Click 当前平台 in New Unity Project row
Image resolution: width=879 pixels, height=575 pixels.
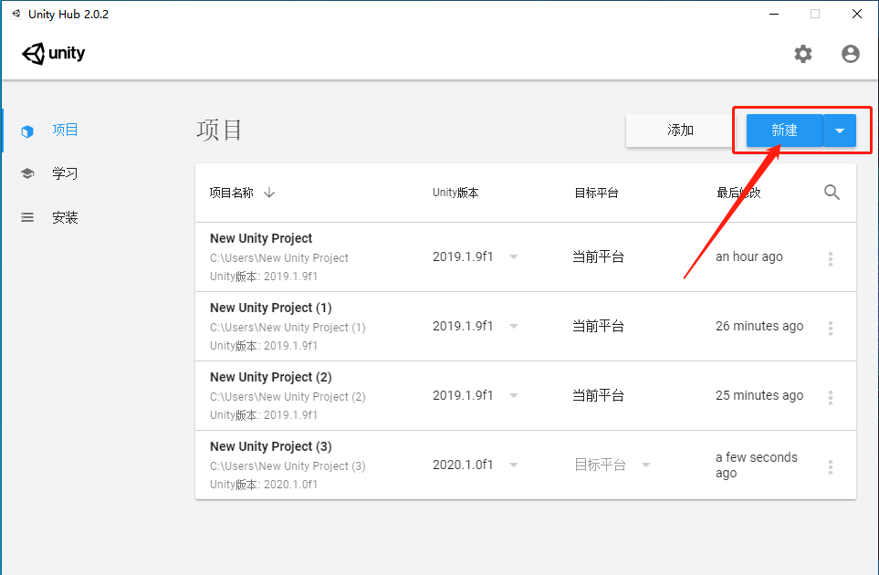(x=598, y=256)
